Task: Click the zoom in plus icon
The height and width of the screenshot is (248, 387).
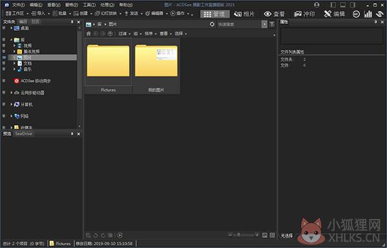Action: point(257,235)
